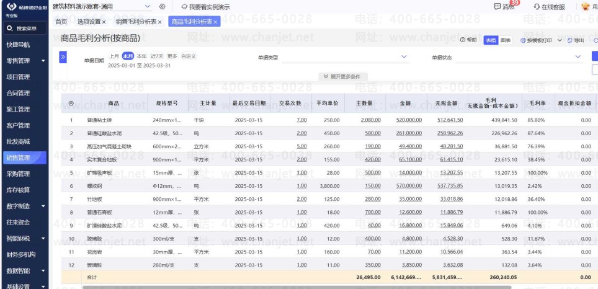Click the 搜索菜单 search box
This screenshot has width=598, height=289.
point(25,28)
